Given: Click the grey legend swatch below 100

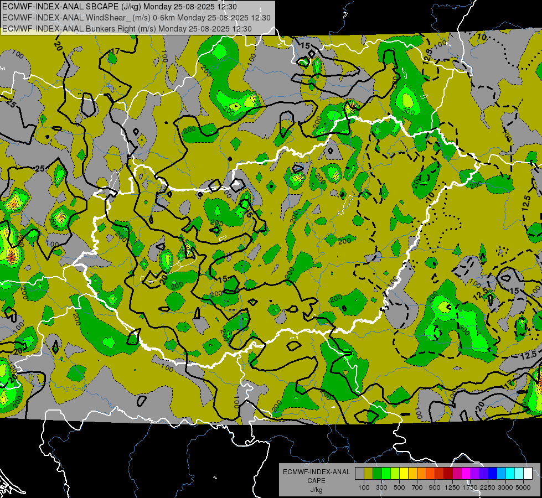Looking at the screenshot, I should 359,474.
